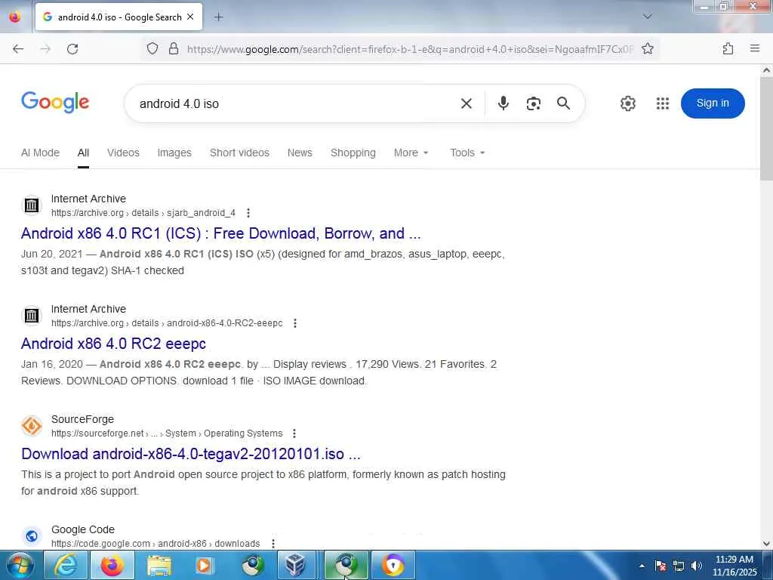The image size is (773, 580).
Task: Clear the search box with X
Action: click(x=467, y=103)
